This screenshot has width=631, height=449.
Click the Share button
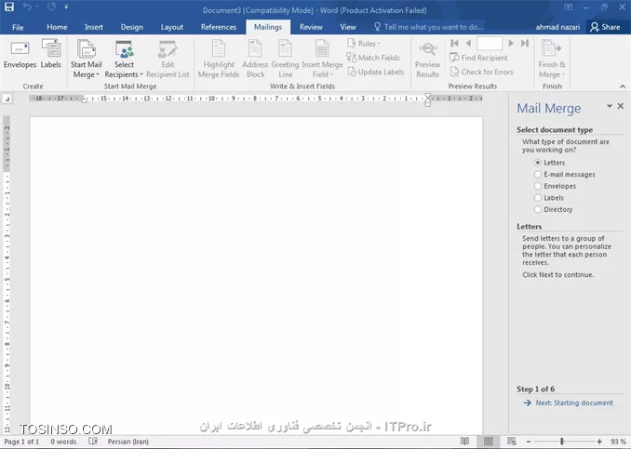pyautogui.click(x=605, y=27)
